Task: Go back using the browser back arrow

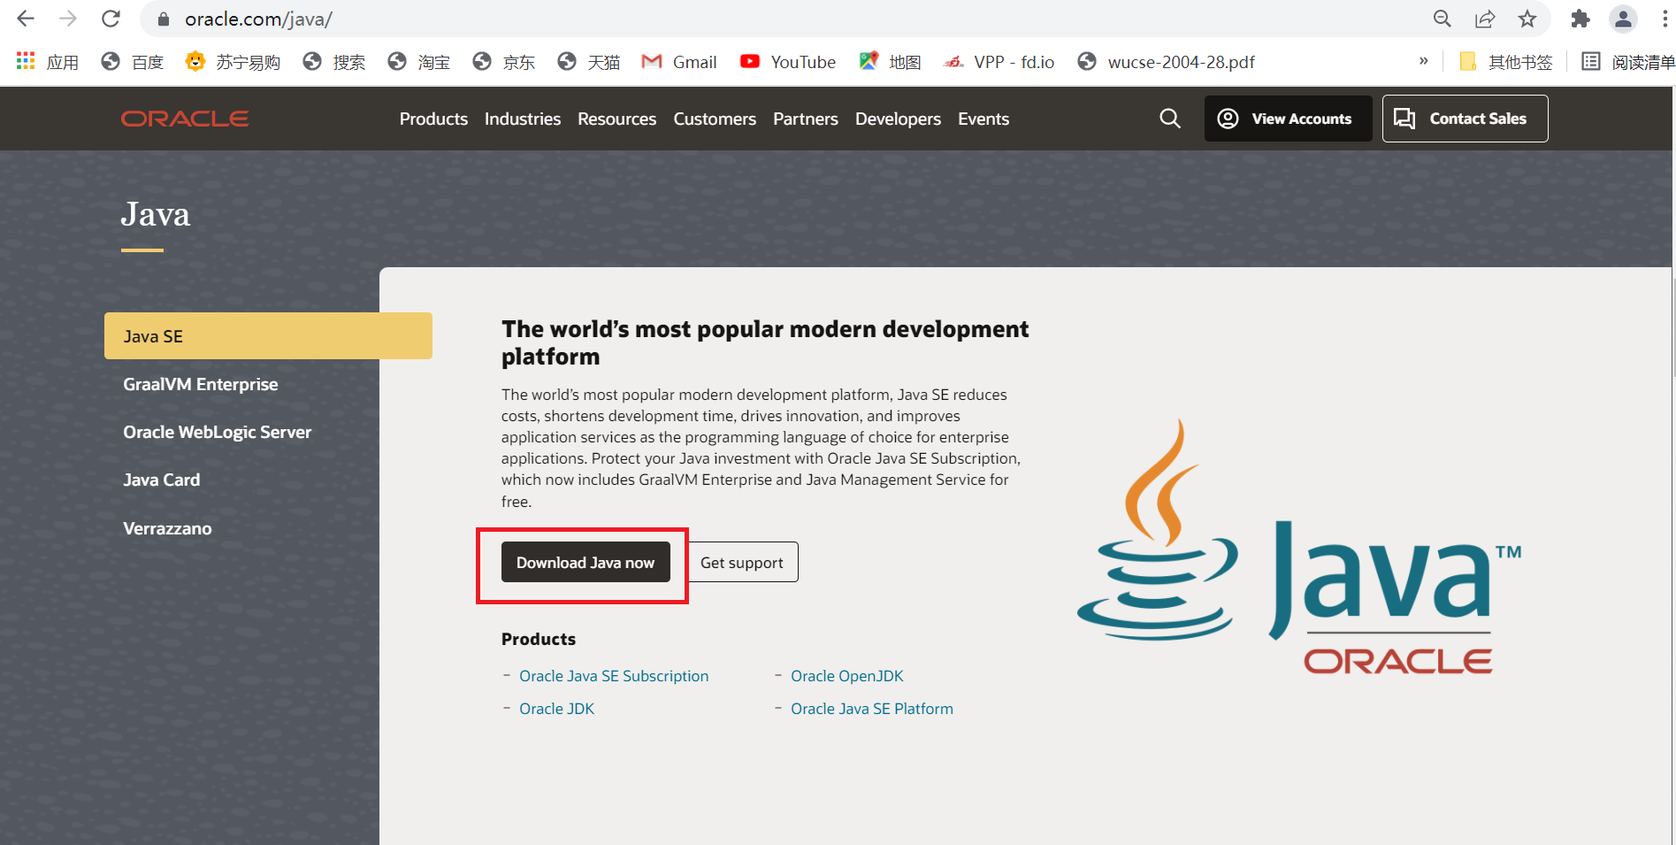Action: pos(26,19)
